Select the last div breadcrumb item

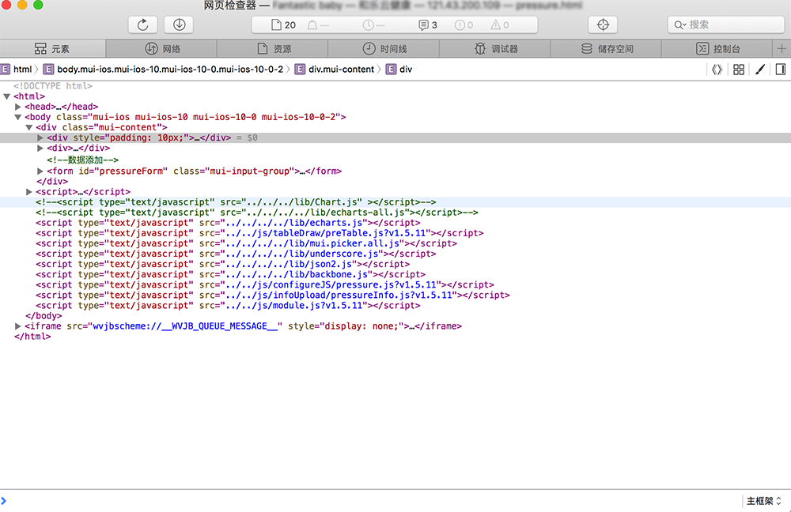click(399, 70)
